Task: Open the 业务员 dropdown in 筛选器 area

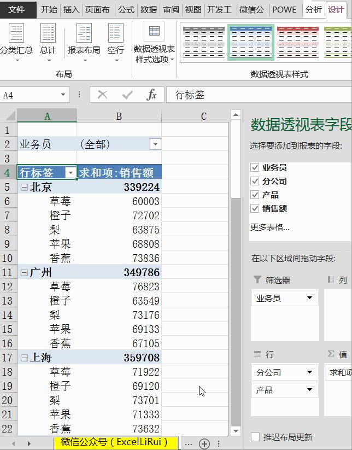Action: (x=309, y=298)
